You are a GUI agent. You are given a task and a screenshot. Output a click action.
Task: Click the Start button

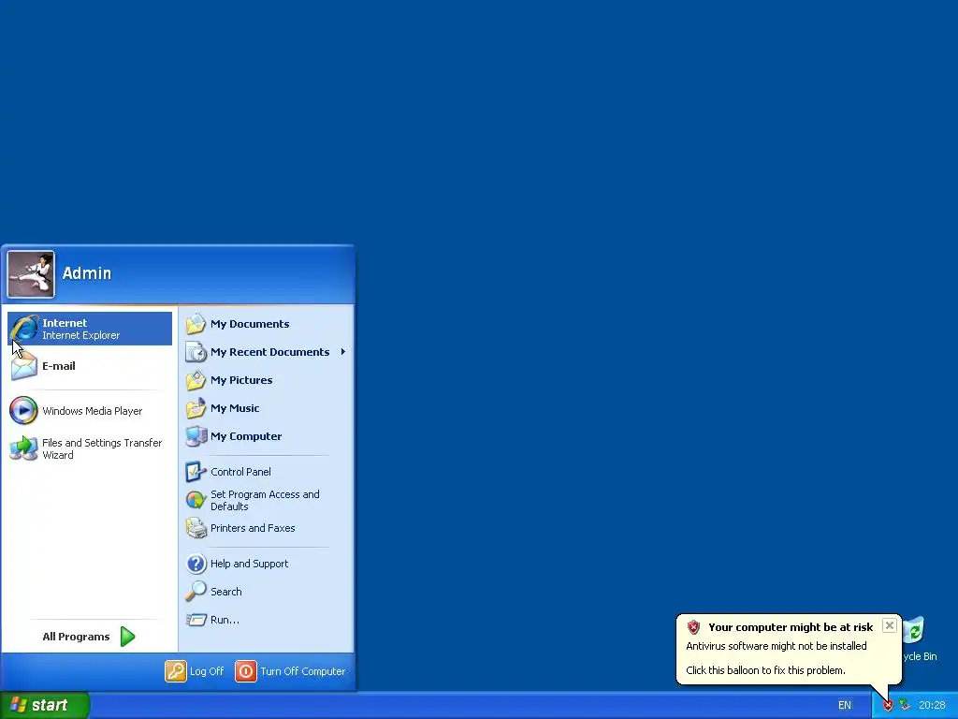[x=45, y=705]
